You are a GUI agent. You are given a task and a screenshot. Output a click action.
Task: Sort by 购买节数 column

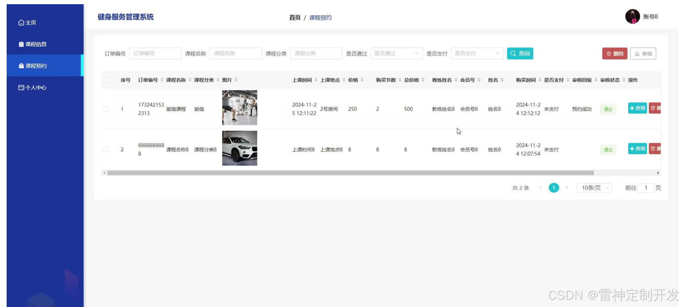coord(400,80)
